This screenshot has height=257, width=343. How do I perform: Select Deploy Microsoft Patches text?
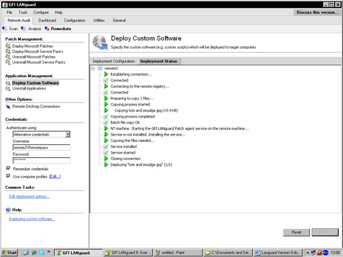32,46
